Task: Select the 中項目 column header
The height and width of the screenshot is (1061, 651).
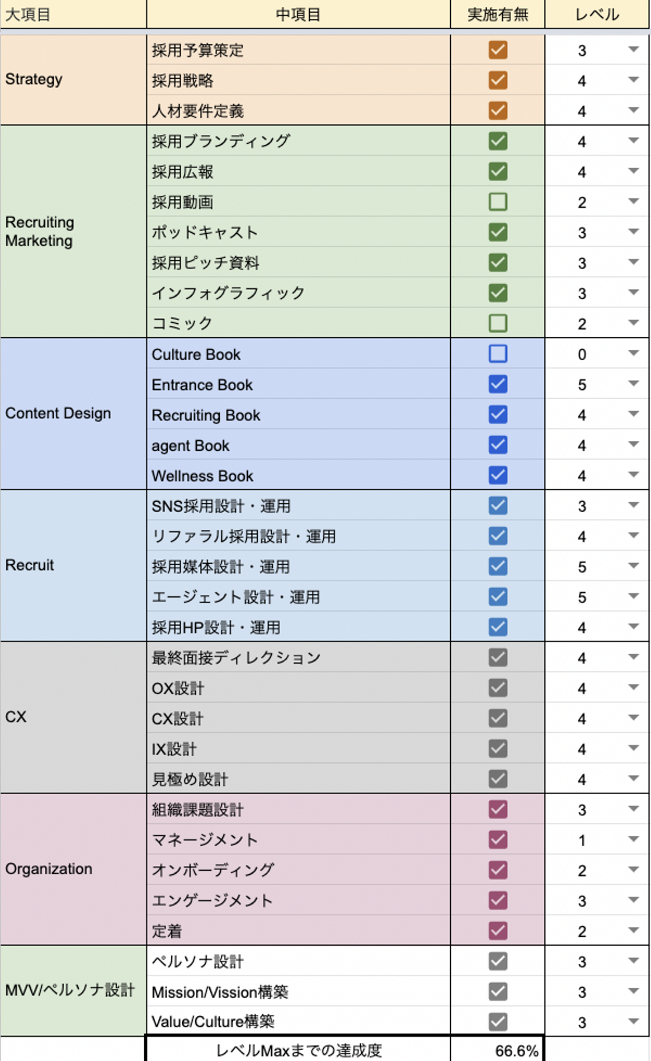Action: click(298, 14)
